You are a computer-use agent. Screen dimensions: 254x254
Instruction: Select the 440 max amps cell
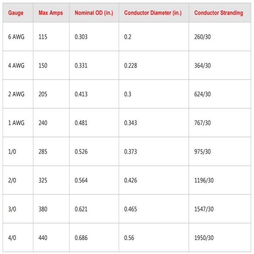43,238
